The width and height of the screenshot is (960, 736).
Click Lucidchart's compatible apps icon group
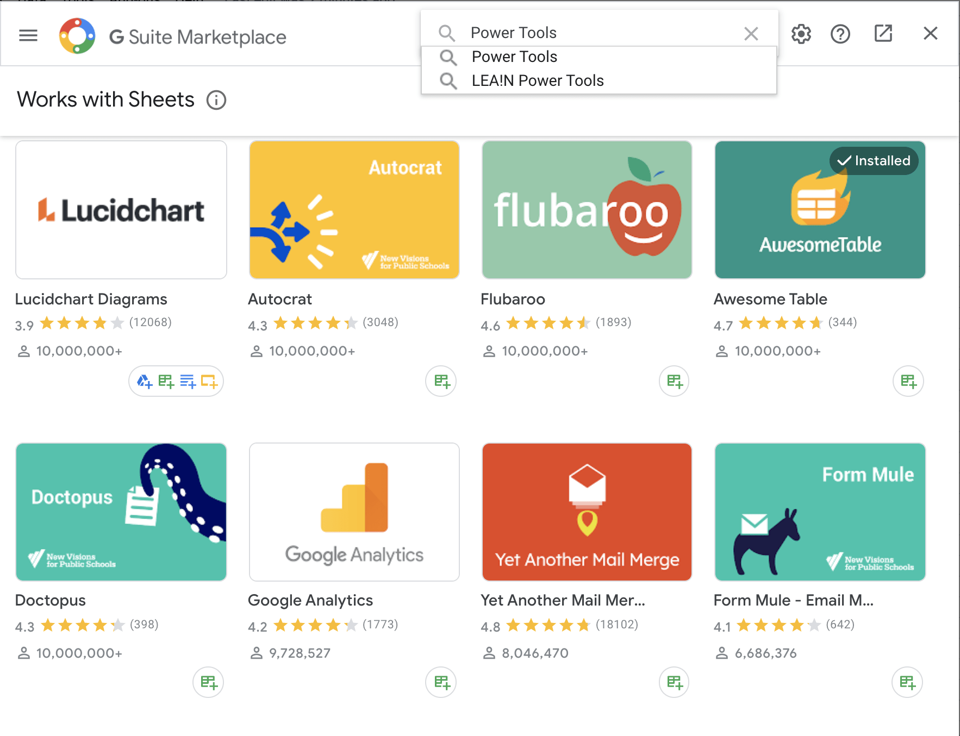click(x=176, y=381)
